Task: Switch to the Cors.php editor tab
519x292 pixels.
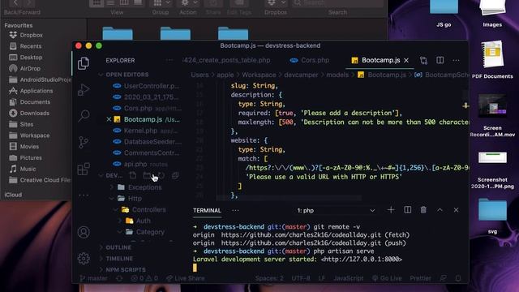Action: [x=310, y=60]
